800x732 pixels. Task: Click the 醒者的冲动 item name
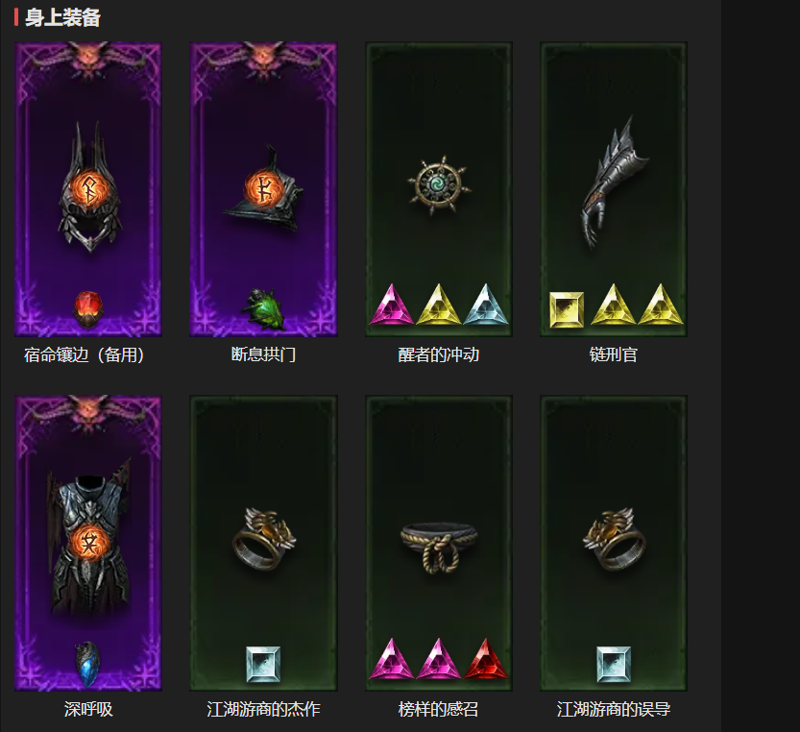point(438,354)
